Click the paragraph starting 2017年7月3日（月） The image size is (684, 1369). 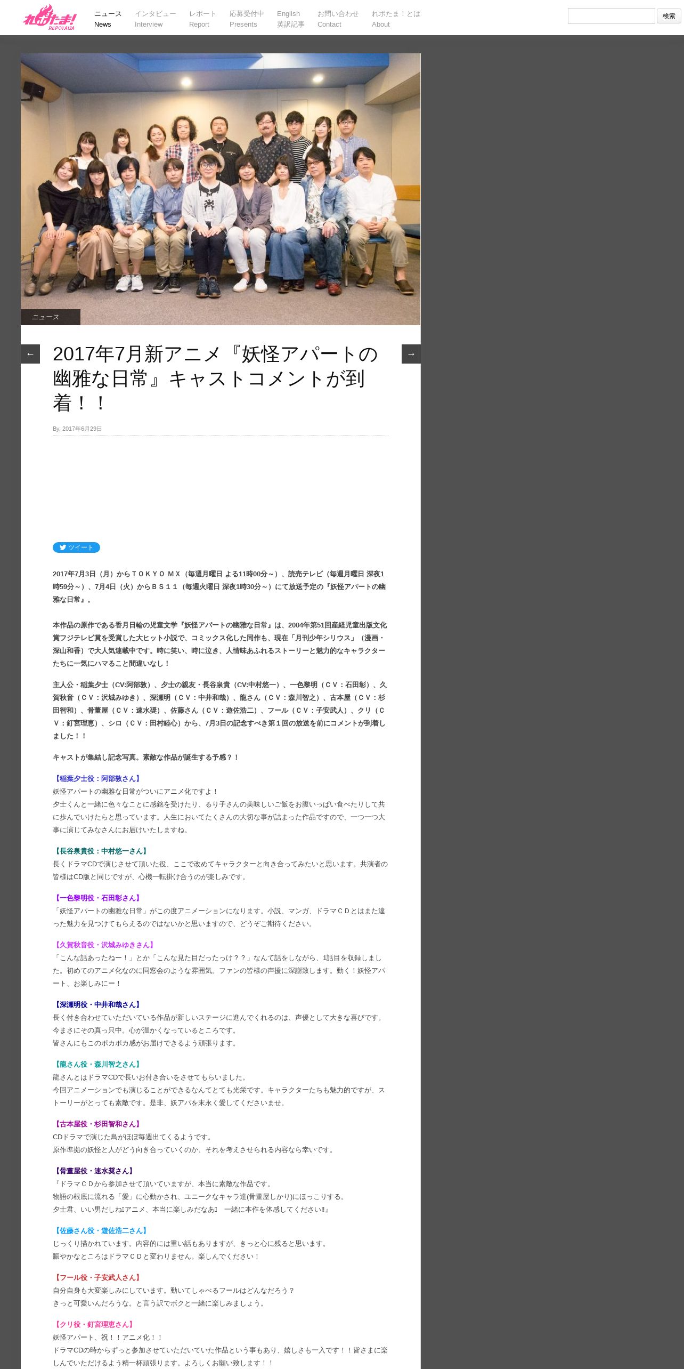(x=220, y=587)
